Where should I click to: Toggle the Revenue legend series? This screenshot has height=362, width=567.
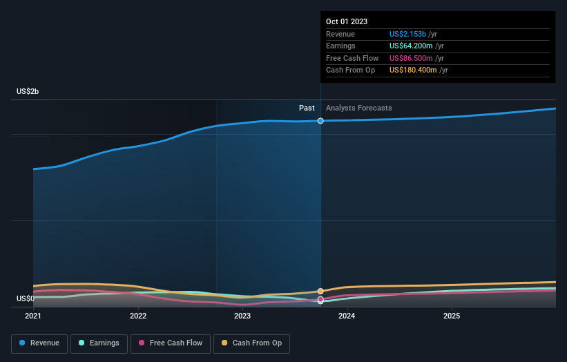(x=39, y=343)
